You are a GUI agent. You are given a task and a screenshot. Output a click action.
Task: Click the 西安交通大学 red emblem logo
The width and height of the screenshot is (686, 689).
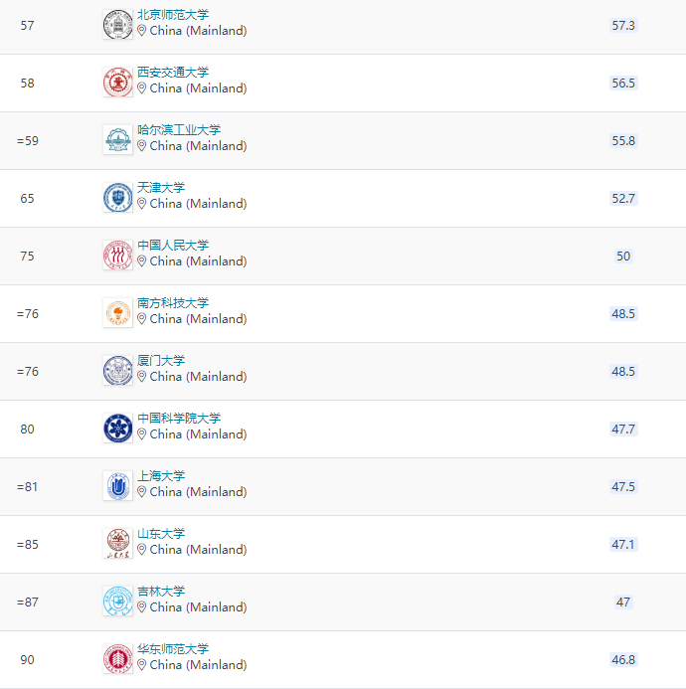point(117,83)
